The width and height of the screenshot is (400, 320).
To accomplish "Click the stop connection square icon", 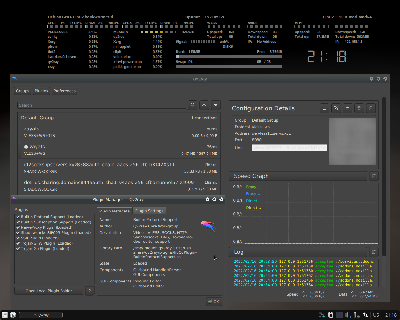I will [324, 108].
